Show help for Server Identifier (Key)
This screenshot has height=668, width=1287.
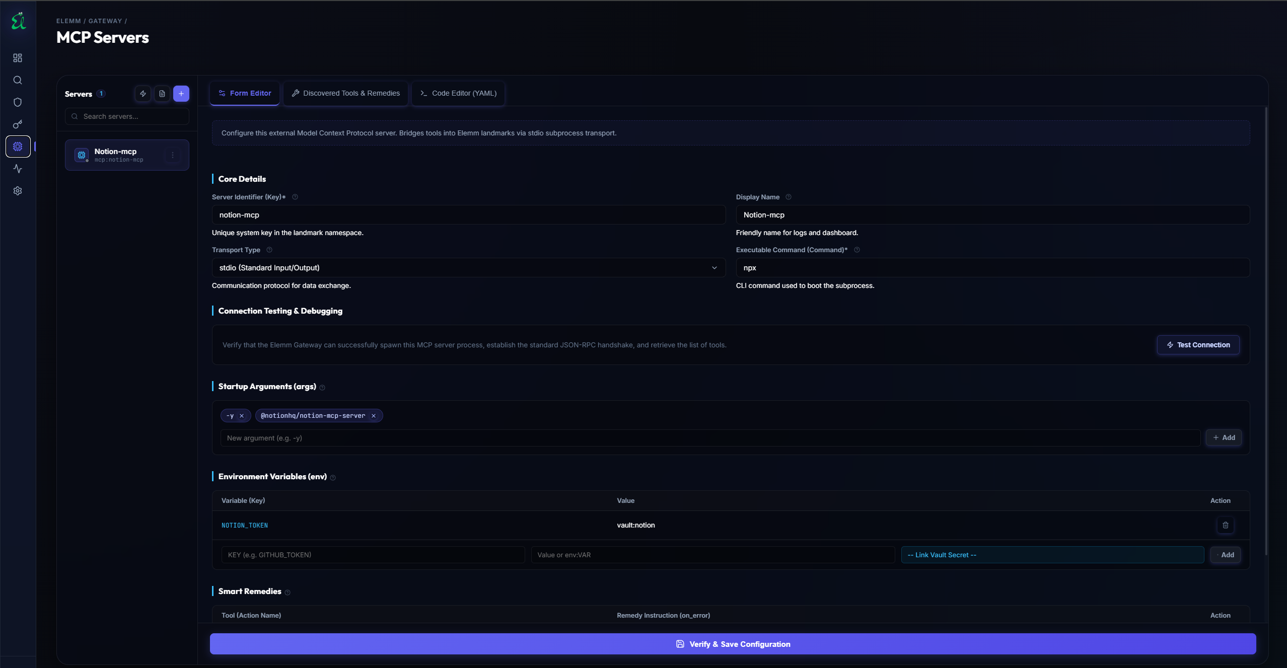[295, 197]
